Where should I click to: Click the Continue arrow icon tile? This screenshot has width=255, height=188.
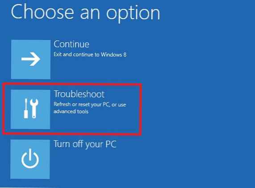point(31,59)
